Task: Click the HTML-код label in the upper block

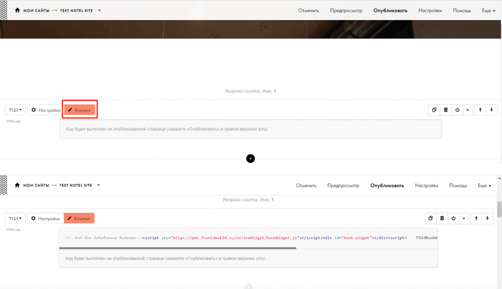Action: [13, 121]
